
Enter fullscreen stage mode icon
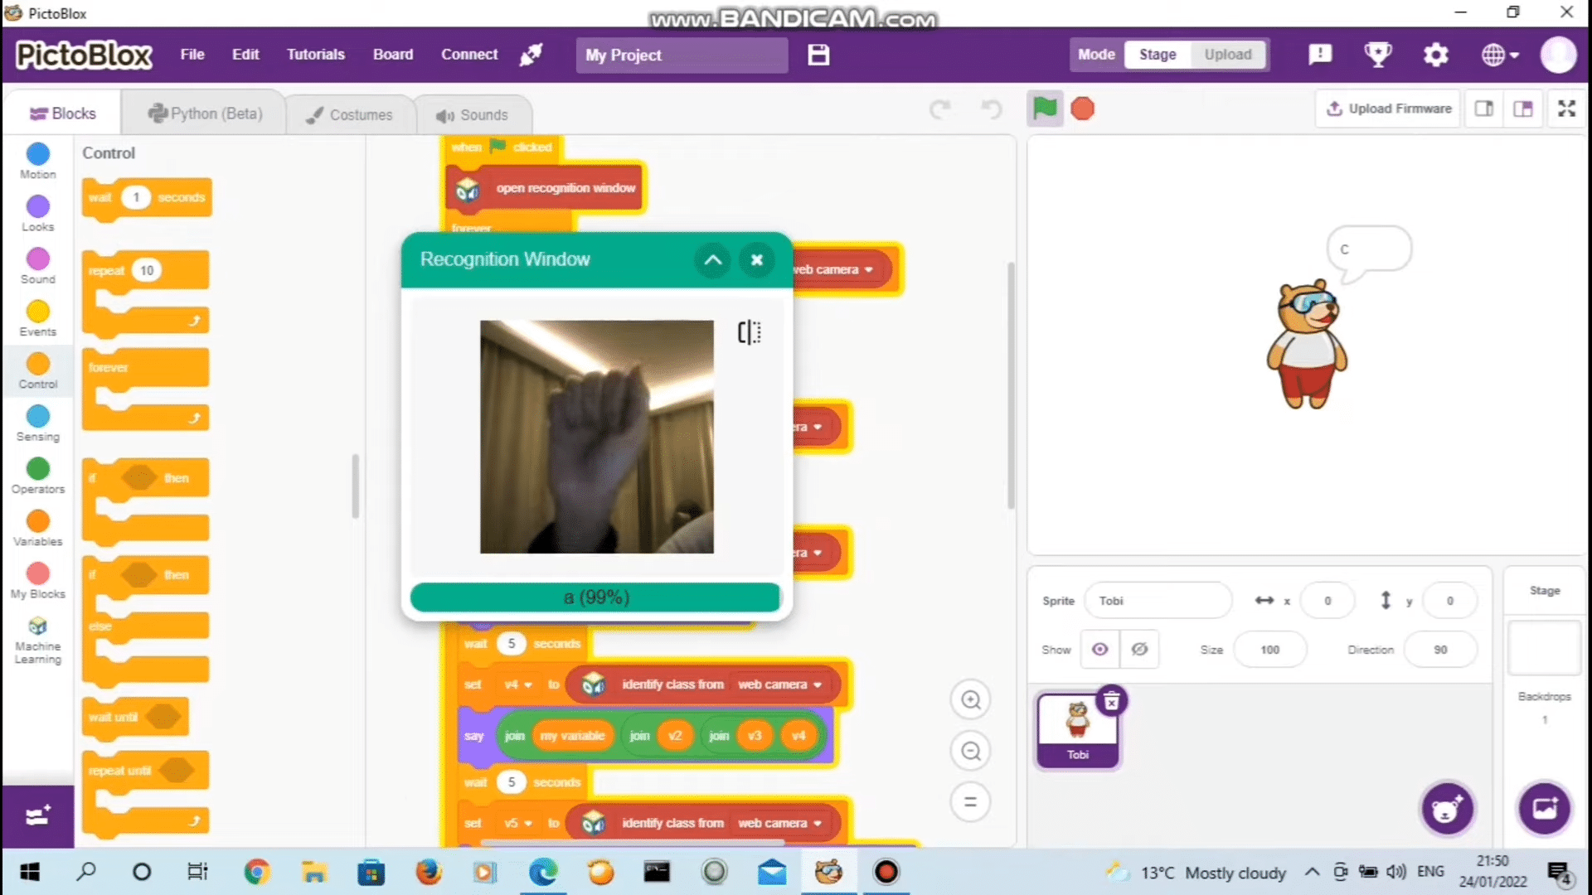click(x=1566, y=109)
